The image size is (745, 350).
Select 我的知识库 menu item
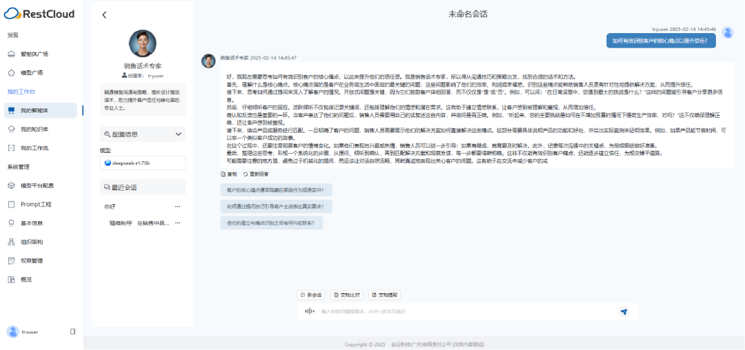click(34, 129)
